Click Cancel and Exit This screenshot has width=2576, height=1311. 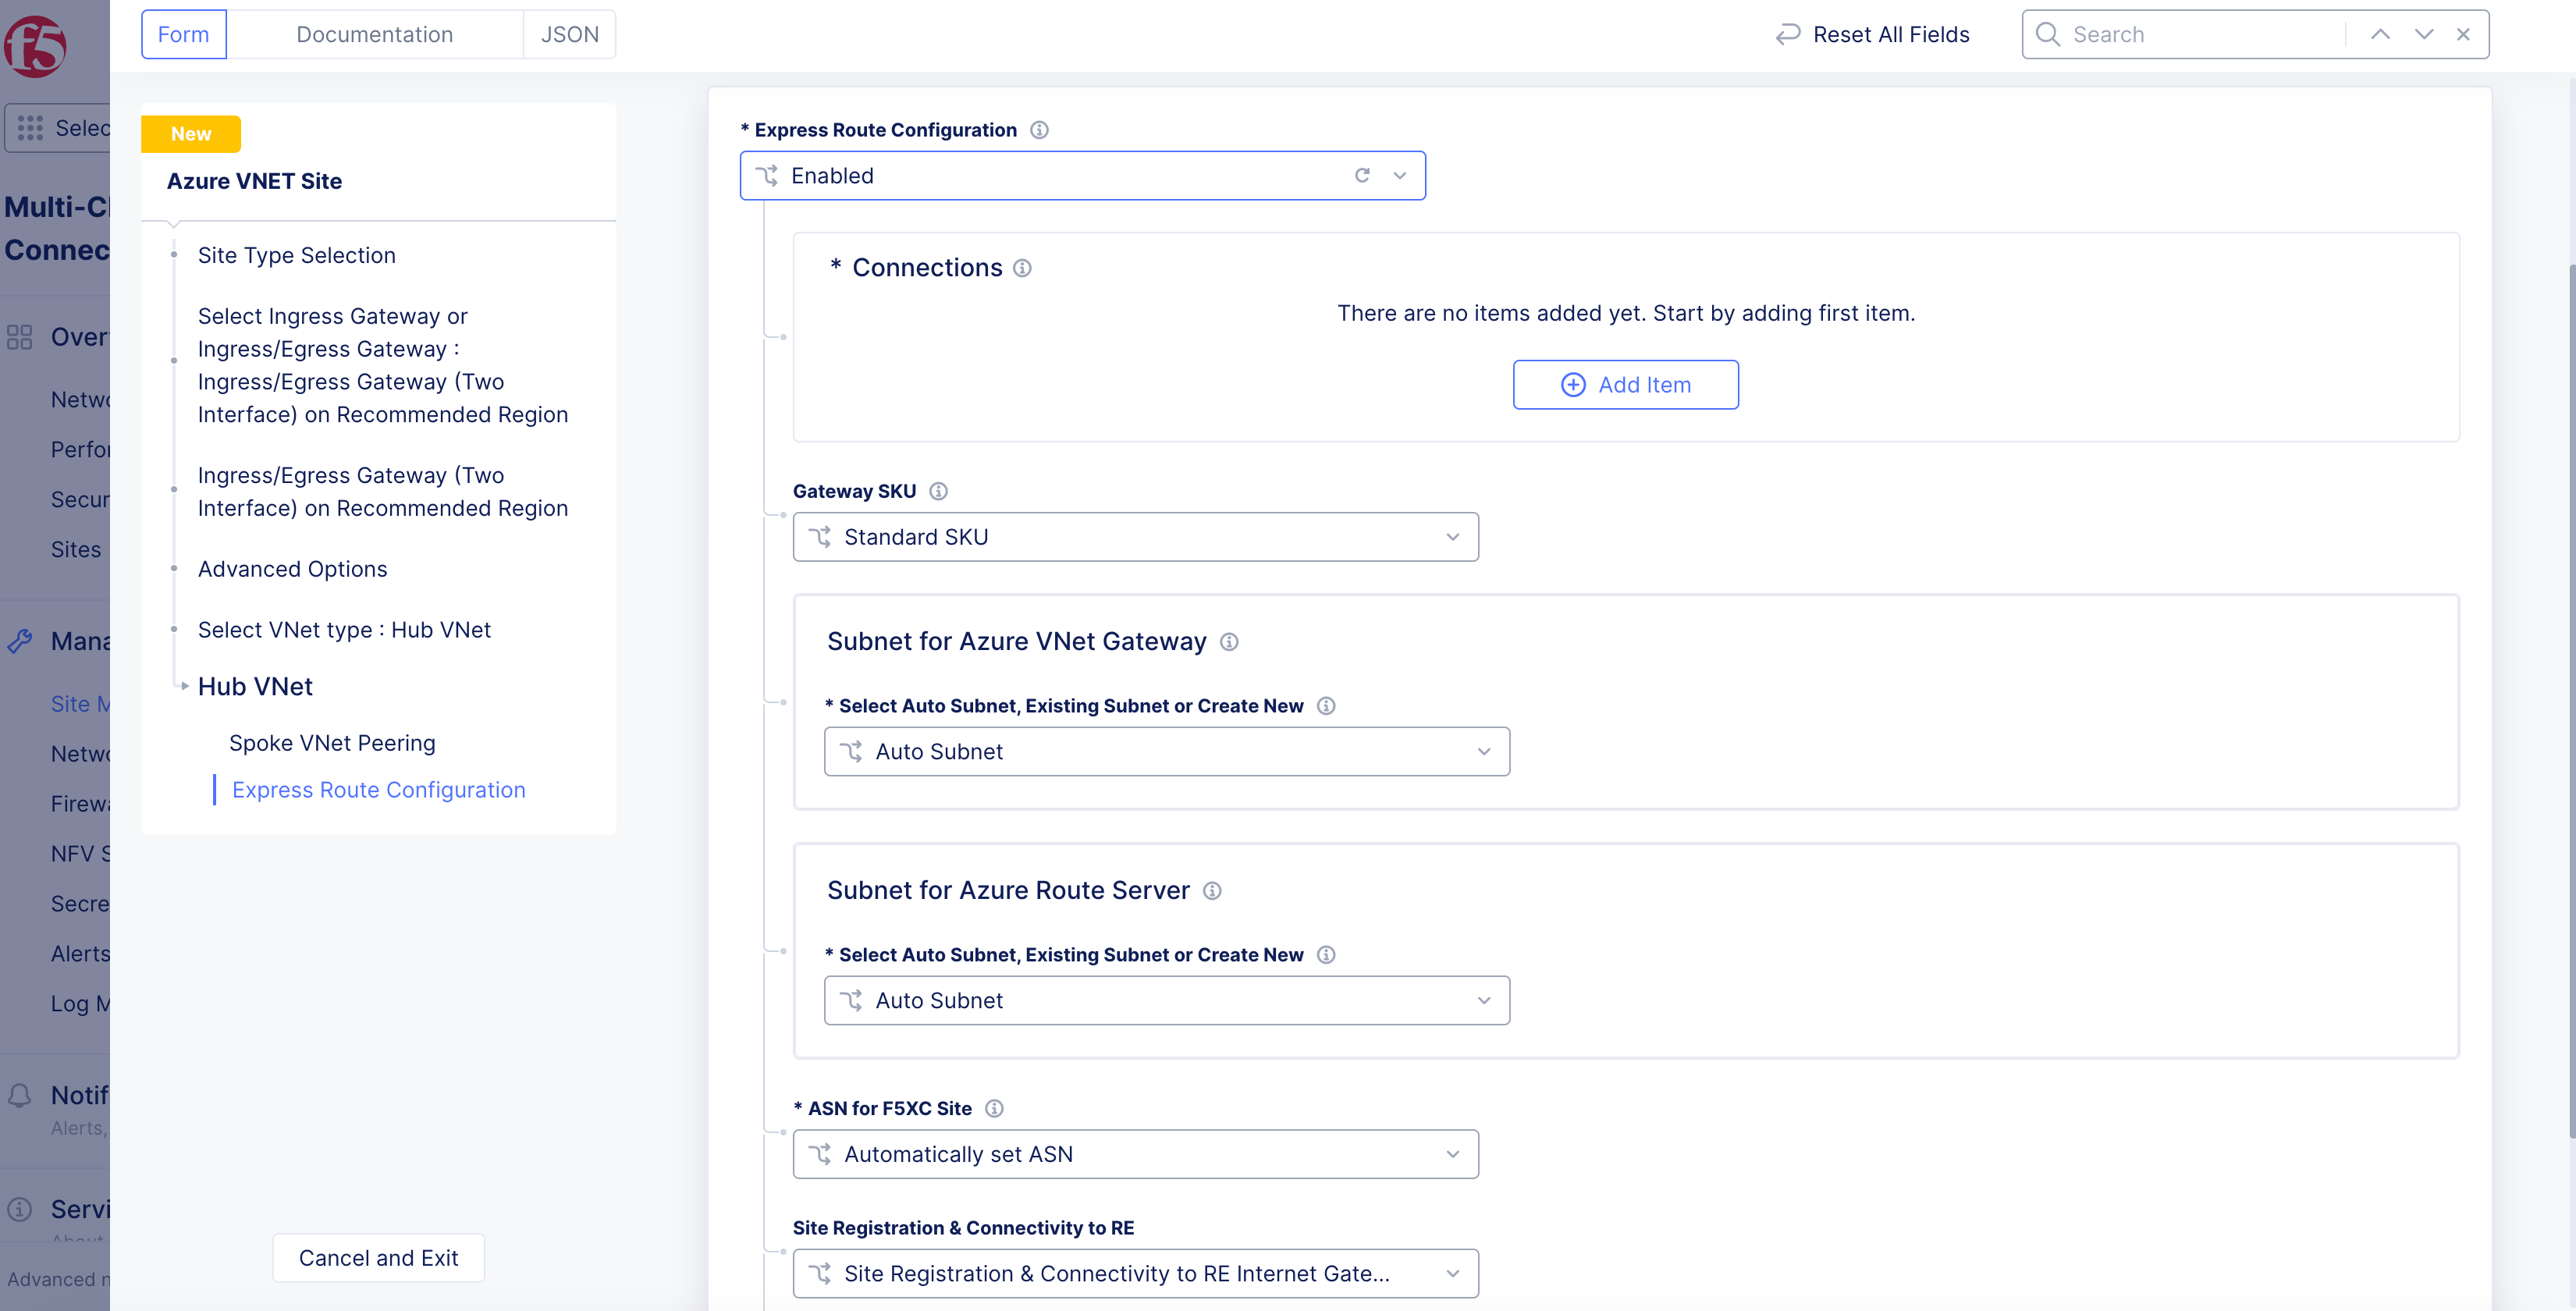[x=378, y=1258]
